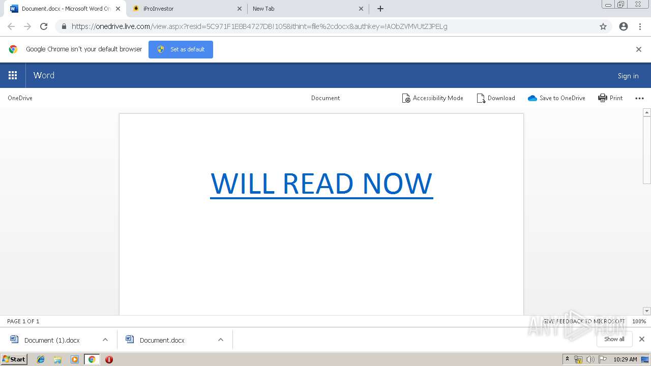Click the Save to OneDrive cloud icon

point(532,98)
